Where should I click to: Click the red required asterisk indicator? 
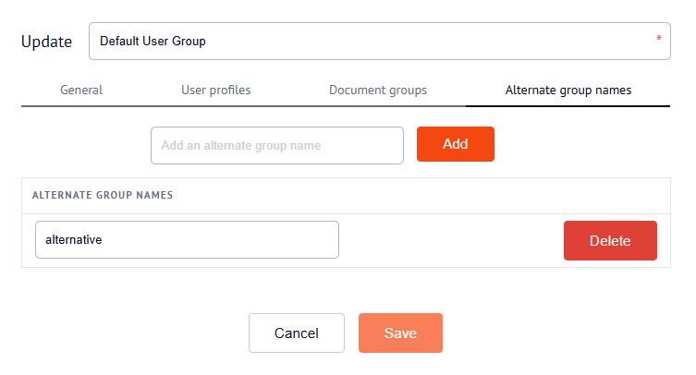pyautogui.click(x=659, y=39)
